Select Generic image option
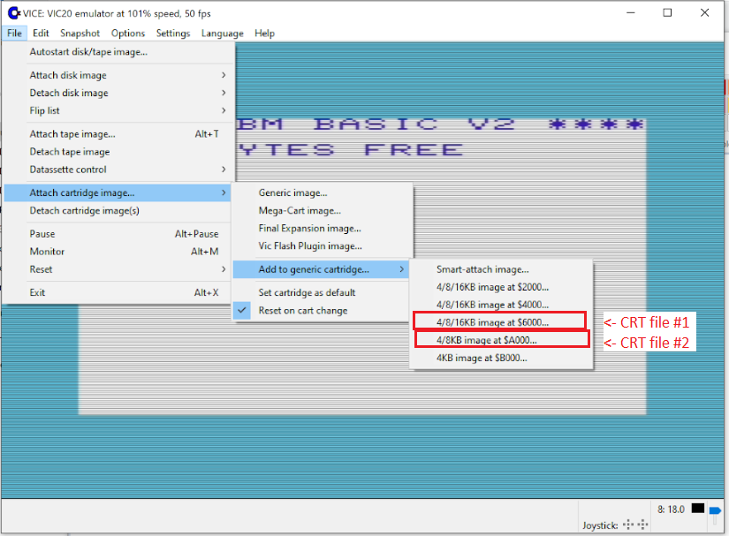The image size is (729, 536). point(322,193)
